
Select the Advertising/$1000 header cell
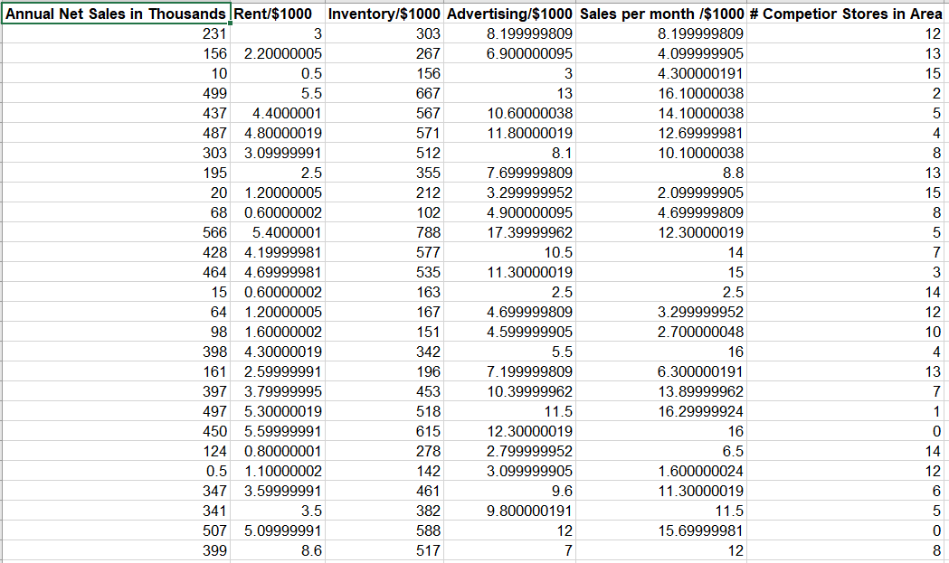pos(509,14)
